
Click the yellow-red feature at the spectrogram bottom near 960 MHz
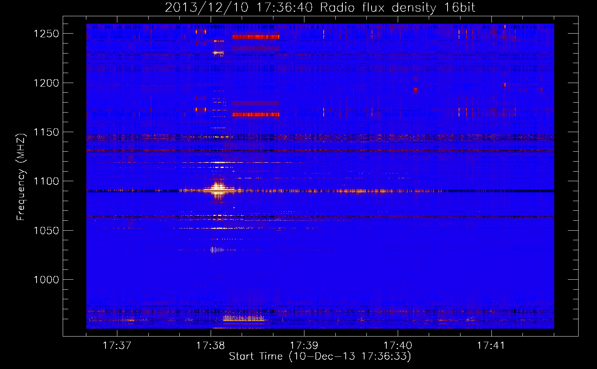click(x=244, y=319)
